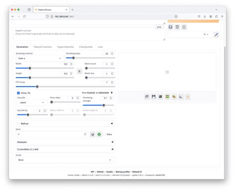Click the dice icon to randomize seed

(92, 134)
